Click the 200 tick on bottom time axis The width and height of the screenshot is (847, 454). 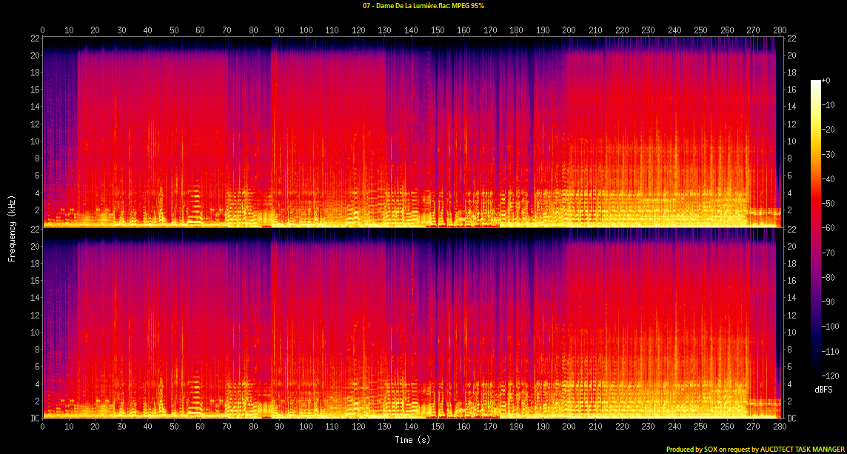coord(569,427)
